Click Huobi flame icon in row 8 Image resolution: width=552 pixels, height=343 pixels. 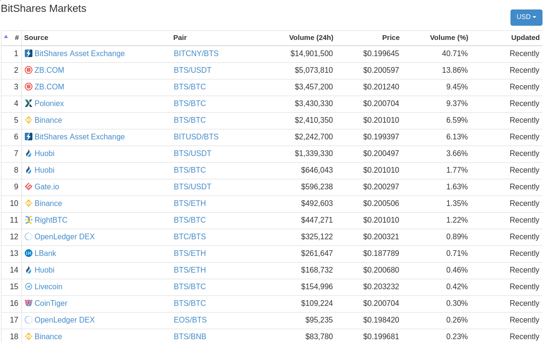[x=29, y=170]
